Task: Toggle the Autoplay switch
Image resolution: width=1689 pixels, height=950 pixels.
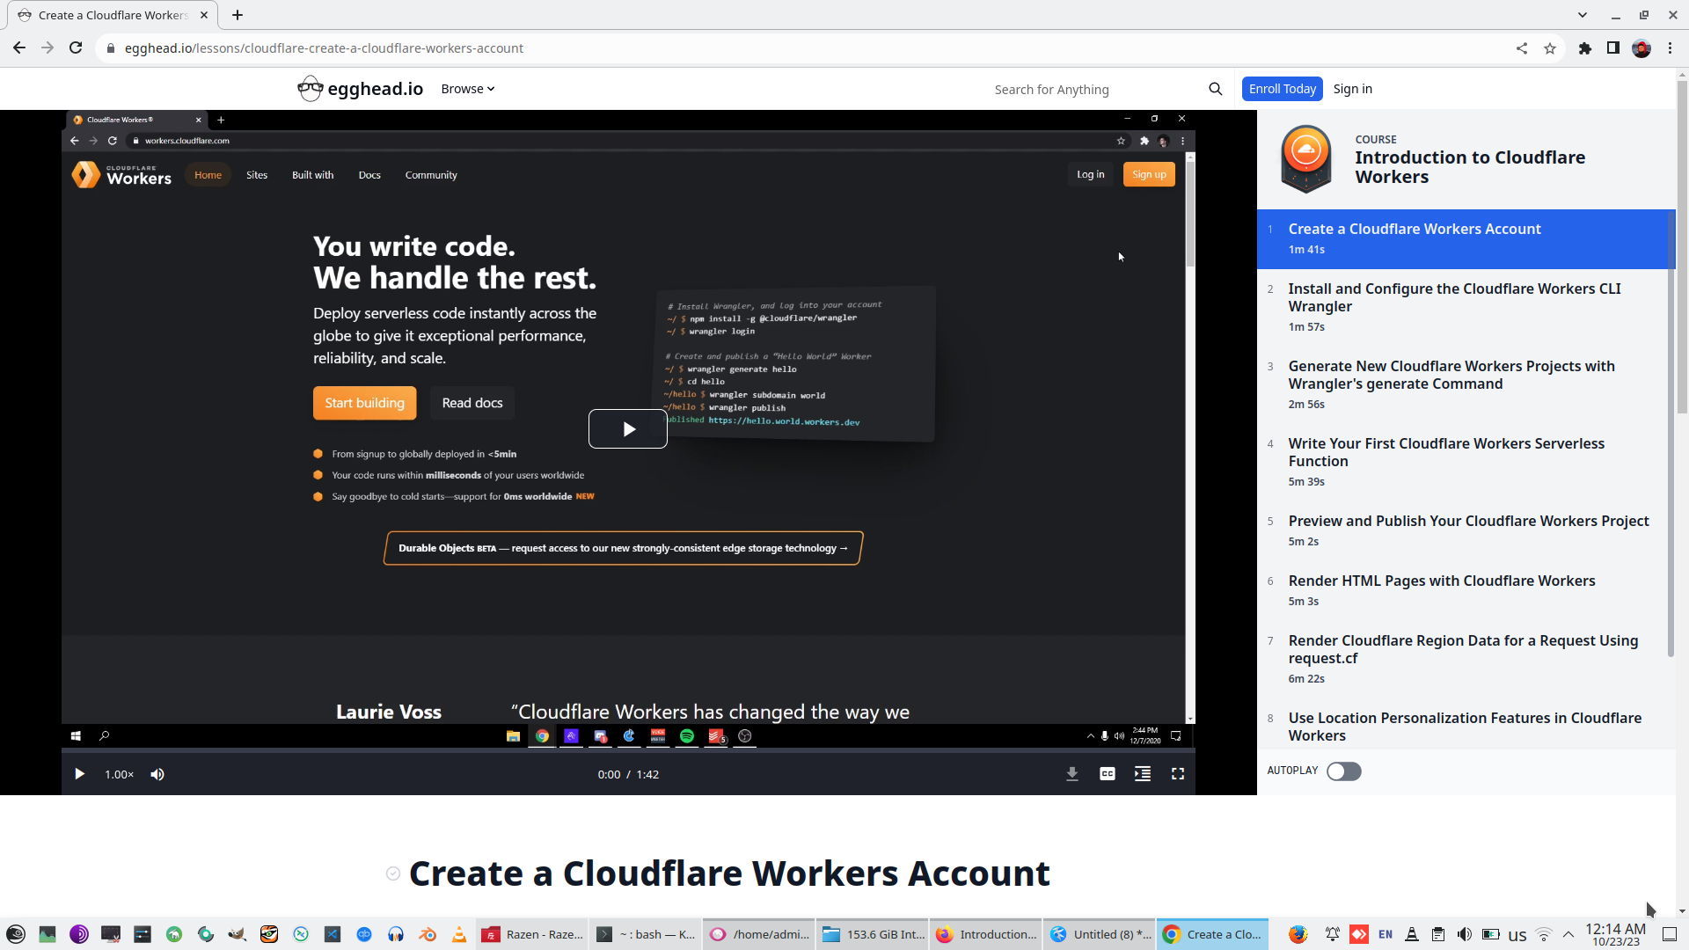Action: [1343, 771]
